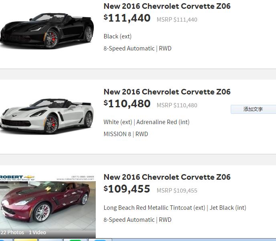Click the White (ext) Adrenaline Red (int) text
Image resolution: width=276 pixels, height=241 pixels.
point(146,122)
